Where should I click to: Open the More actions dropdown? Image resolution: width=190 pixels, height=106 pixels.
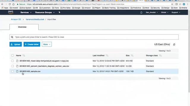coord(47,44)
